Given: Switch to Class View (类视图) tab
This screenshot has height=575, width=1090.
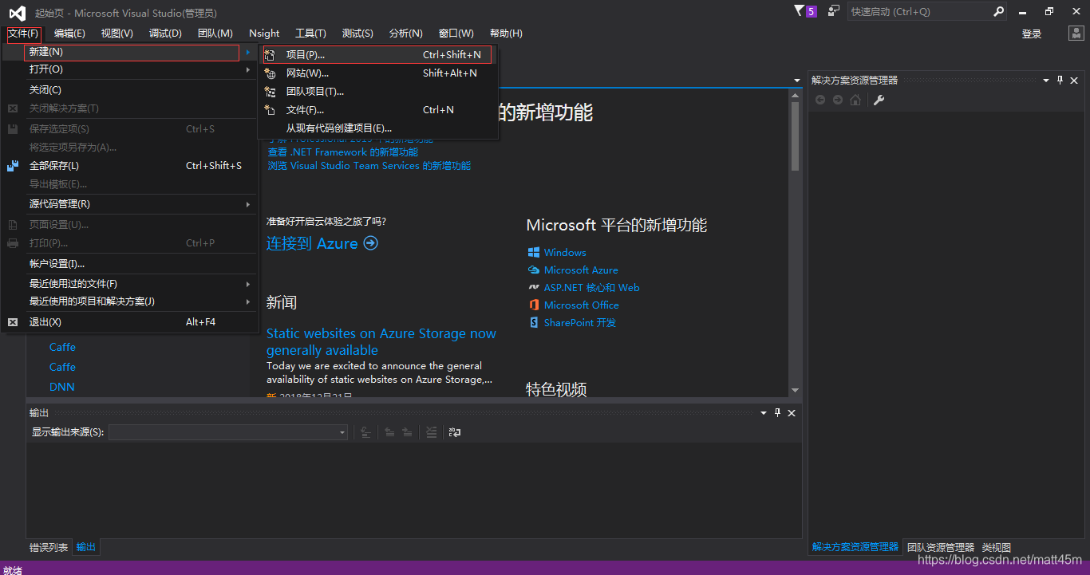Looking at the screenshot, I should pos(997,547).
